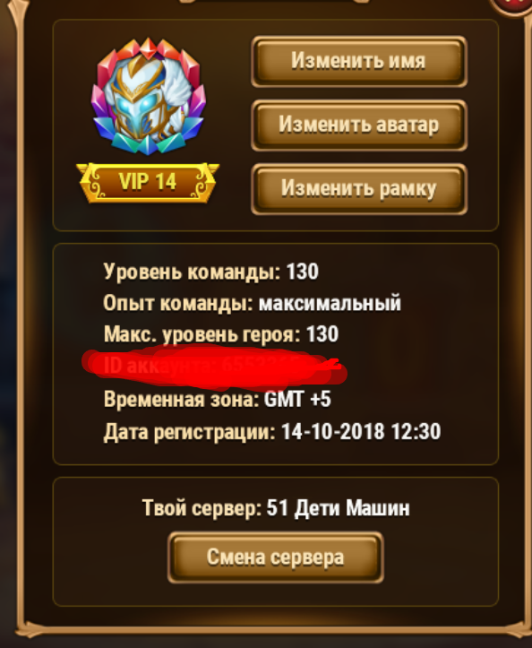Click the red-scribbled account ID line

[214, 367]
